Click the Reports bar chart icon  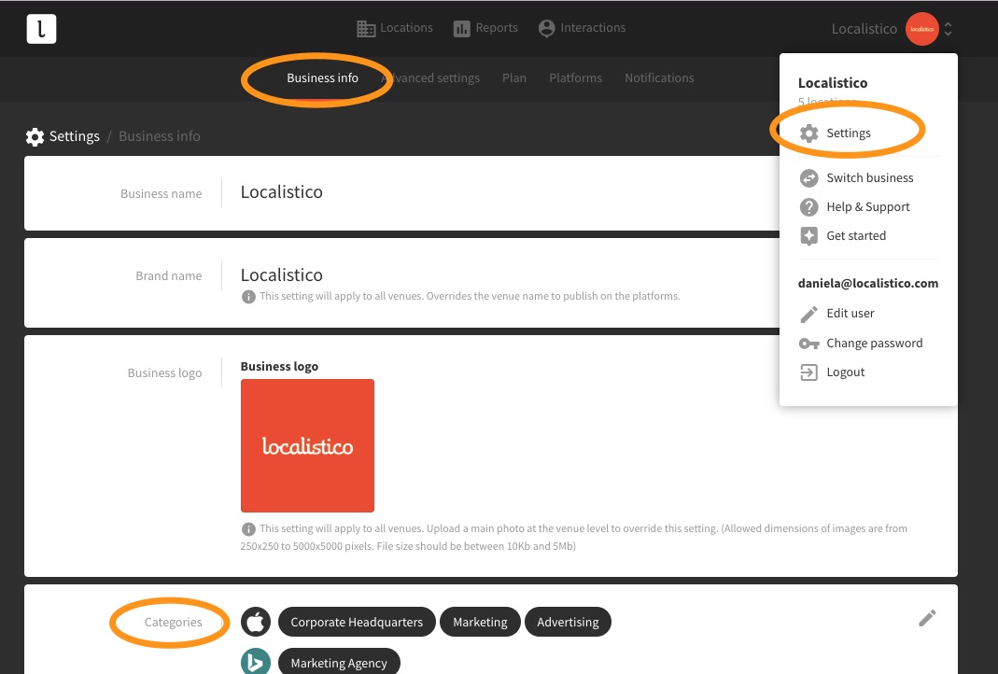(461, 29)
